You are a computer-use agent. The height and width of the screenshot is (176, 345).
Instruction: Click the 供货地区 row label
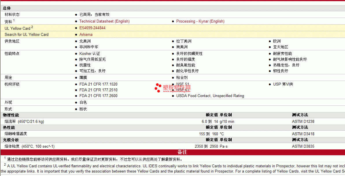tap(12, 41)
